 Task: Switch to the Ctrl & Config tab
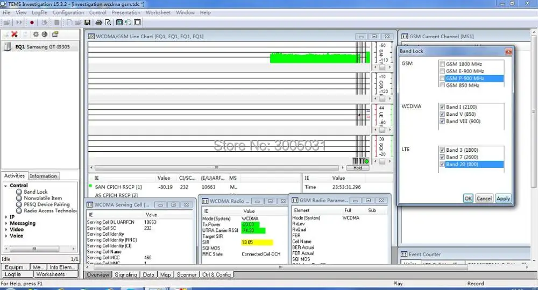(x=216, y=275)
